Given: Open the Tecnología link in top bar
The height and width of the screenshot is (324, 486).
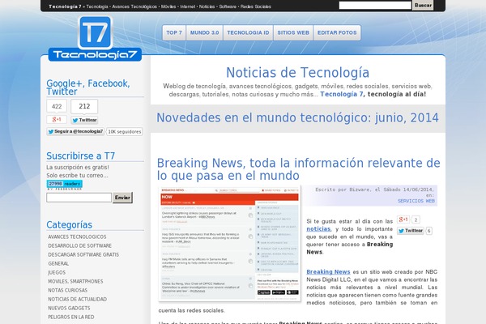Looking at the screenshot, I should [x=97, y=6].
